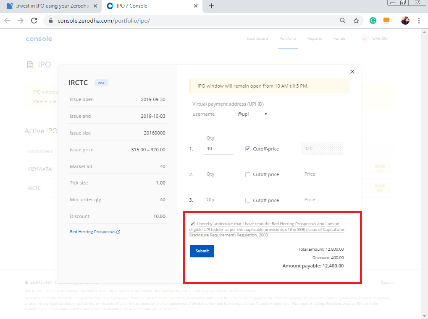Screen dimensions: 428x319
Task: Toggle the Red Herring Prospectus undertaking checkbox
Action: (192, 224)
